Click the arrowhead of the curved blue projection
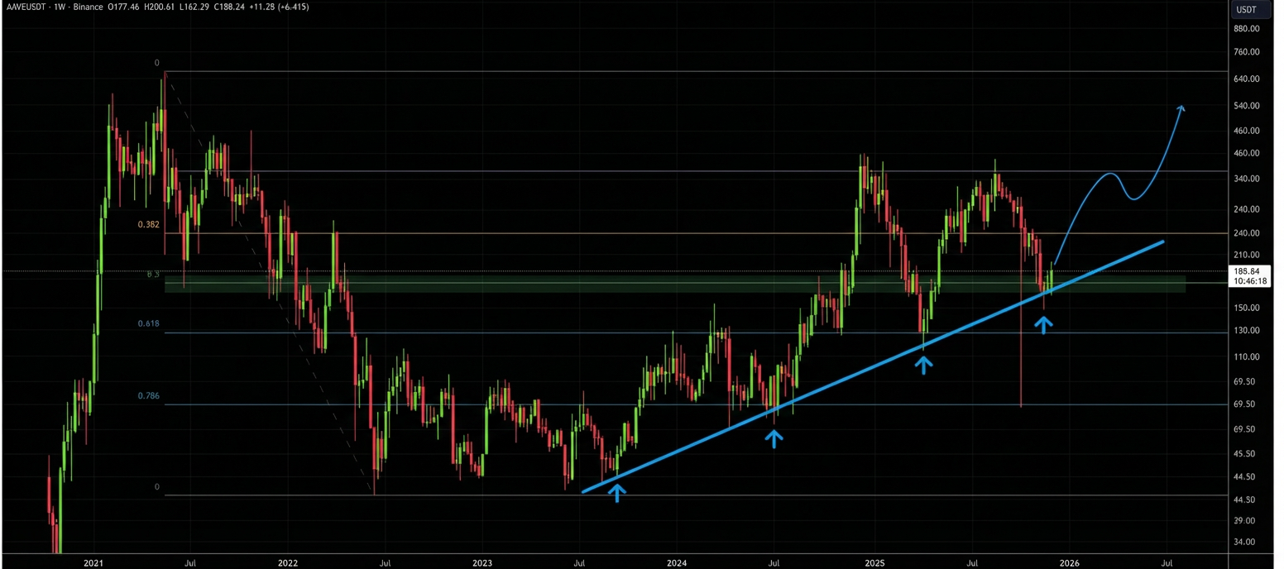This screenshot has width=1284, height=569. 1181,108
